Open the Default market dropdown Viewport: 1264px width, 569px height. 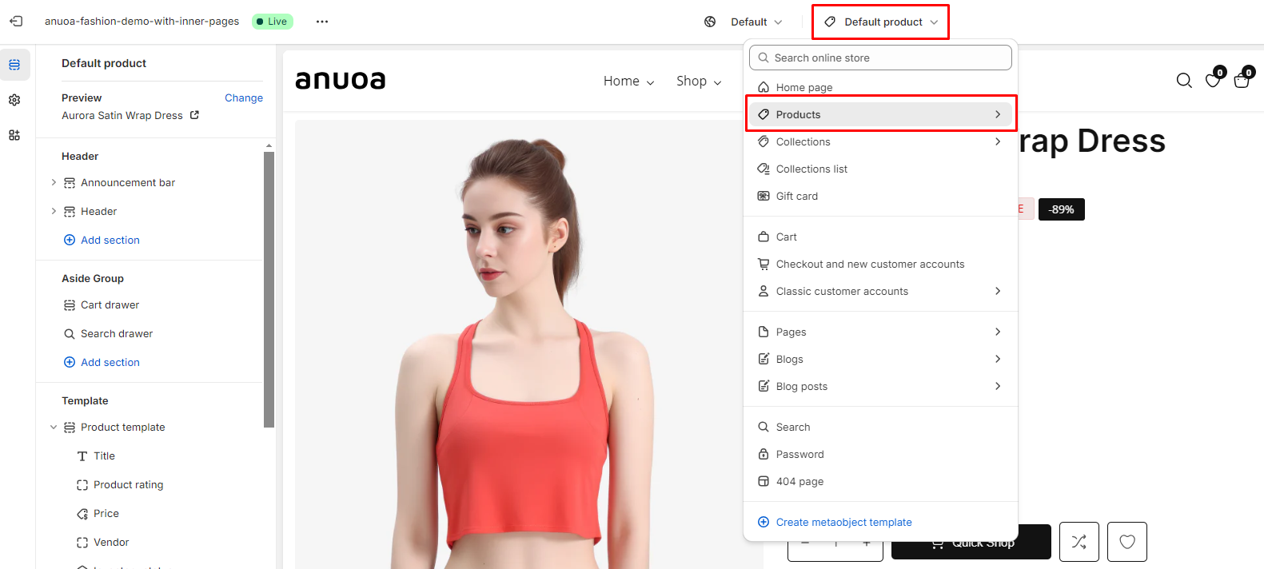tap(744, 22)
